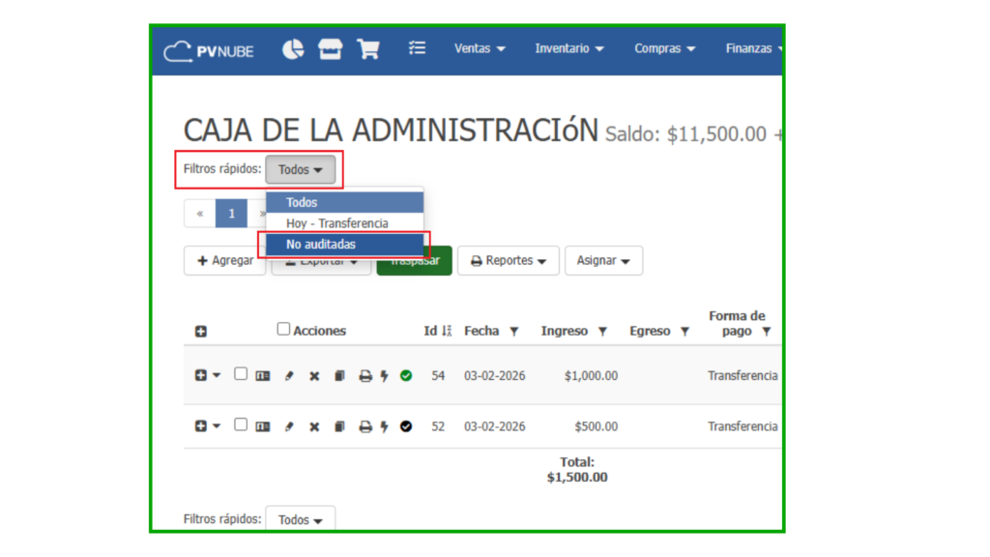Expand the Reportes dropdown button

(508, 261)
